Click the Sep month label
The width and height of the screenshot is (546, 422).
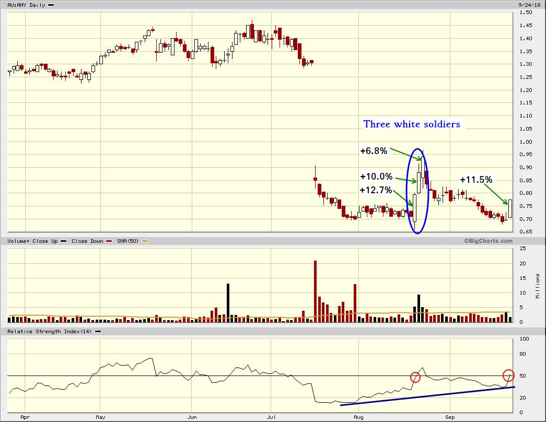pos(450,417)
